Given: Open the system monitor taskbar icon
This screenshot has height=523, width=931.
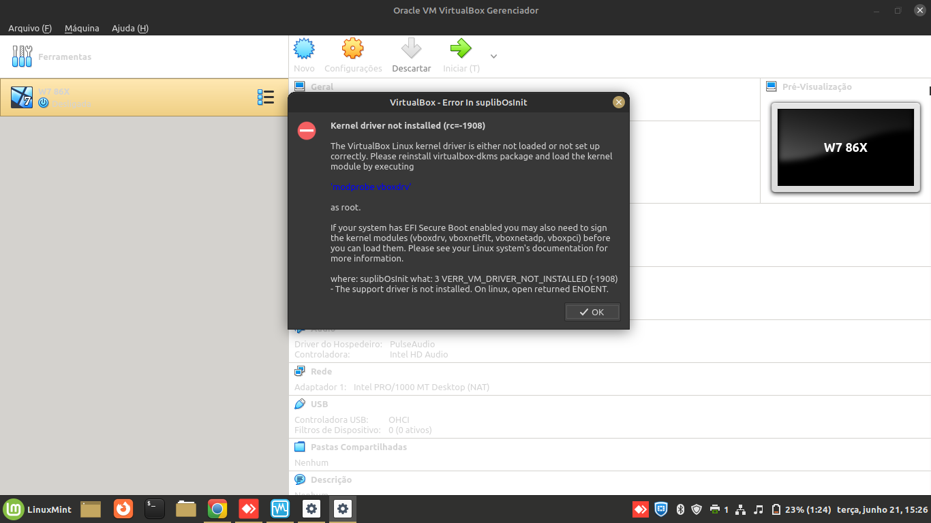Looking at the screenshot, I should (280, 509).
